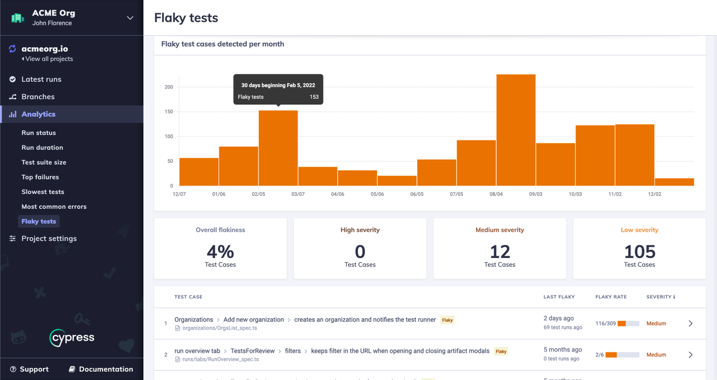The image size is (717, 380).
Task: Expand the second flaky test row chevron
Action: (690, 355)
